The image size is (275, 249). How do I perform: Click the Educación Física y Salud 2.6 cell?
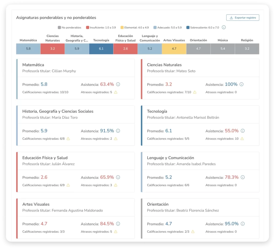[x=125, y=49]
